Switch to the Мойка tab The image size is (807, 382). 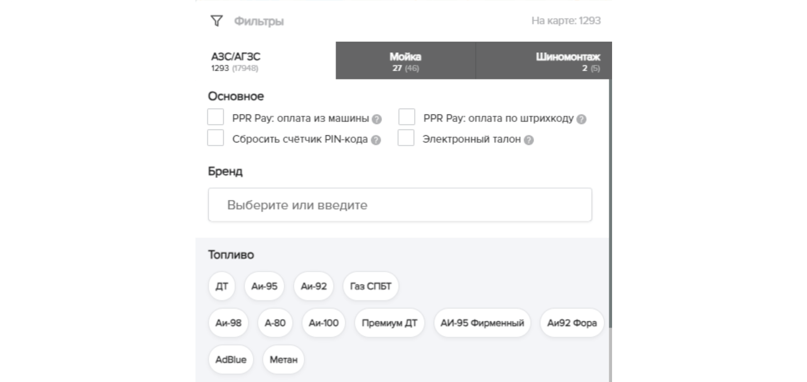[x=405, y=61]
